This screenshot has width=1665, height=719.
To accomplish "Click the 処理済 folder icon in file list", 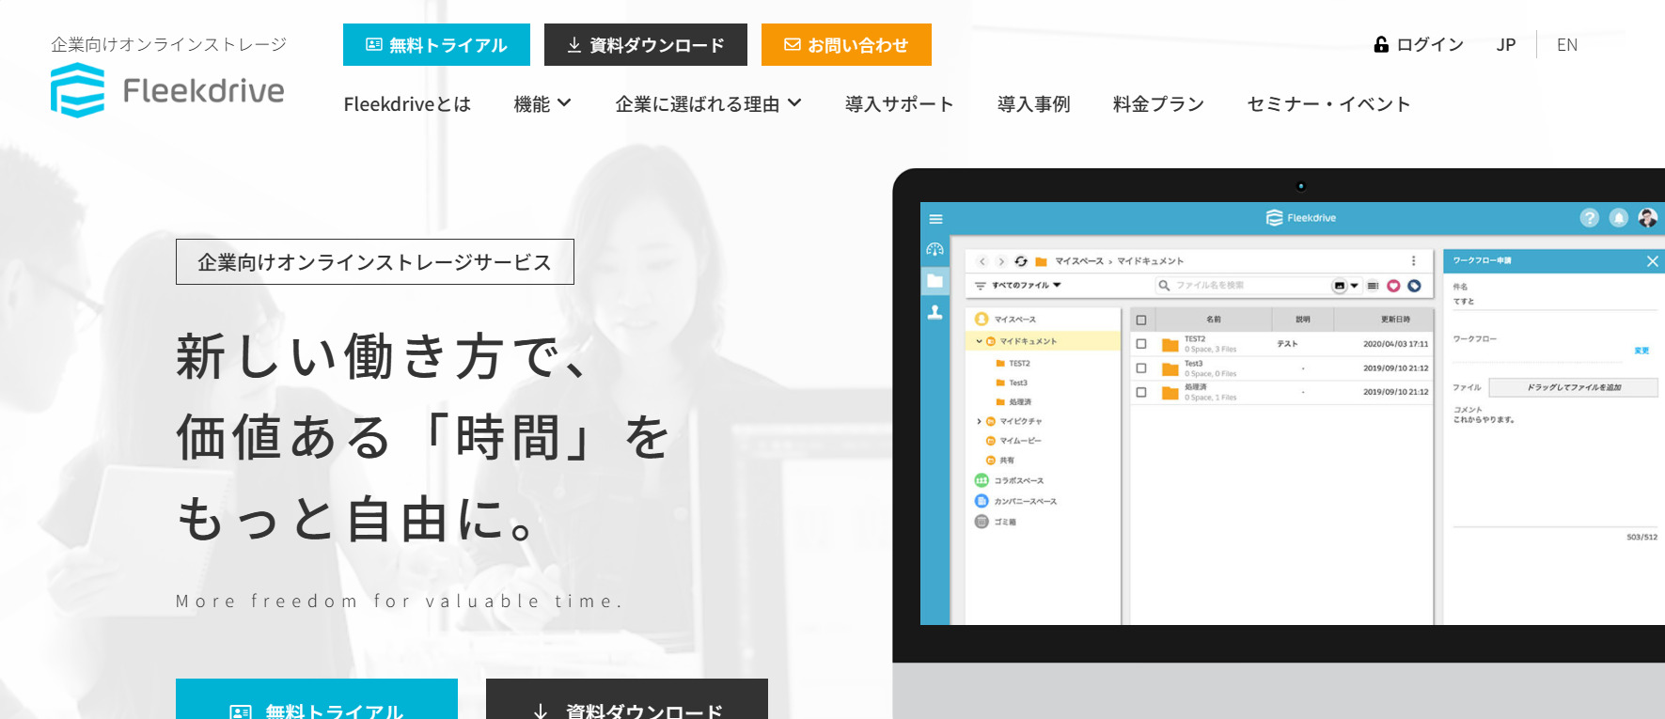I will (x=1170, y=393).
